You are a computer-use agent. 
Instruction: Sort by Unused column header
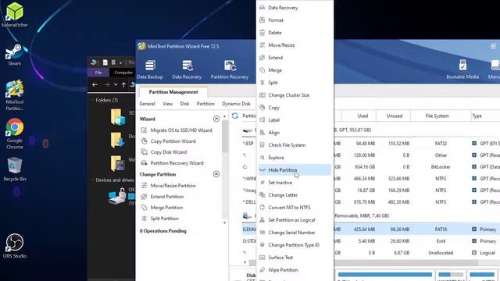[x=394, y=116]
